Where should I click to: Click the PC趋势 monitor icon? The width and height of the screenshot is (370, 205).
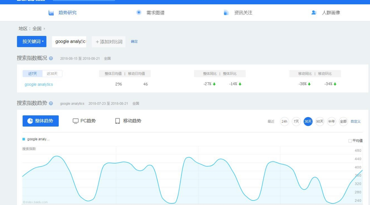pyautogui.click(x=75, y=121)
